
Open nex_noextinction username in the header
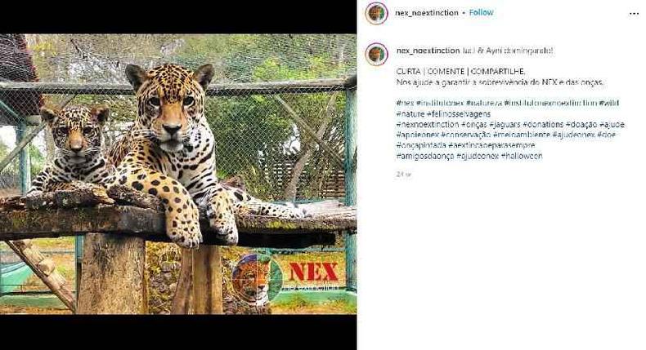(x=426, y=13)
